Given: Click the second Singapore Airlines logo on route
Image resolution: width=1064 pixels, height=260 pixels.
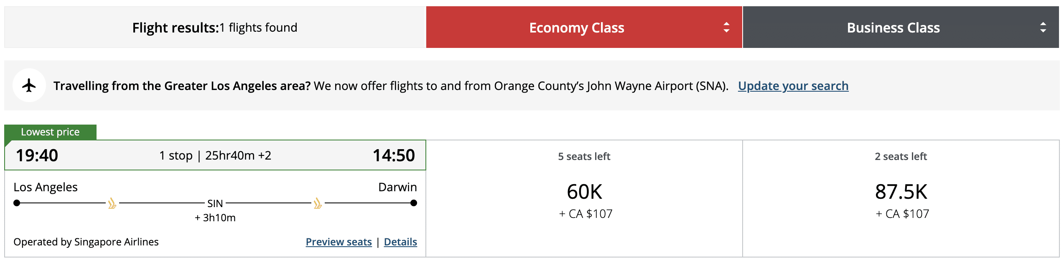Looking at the screenshot, I should [x=318, y=203].
